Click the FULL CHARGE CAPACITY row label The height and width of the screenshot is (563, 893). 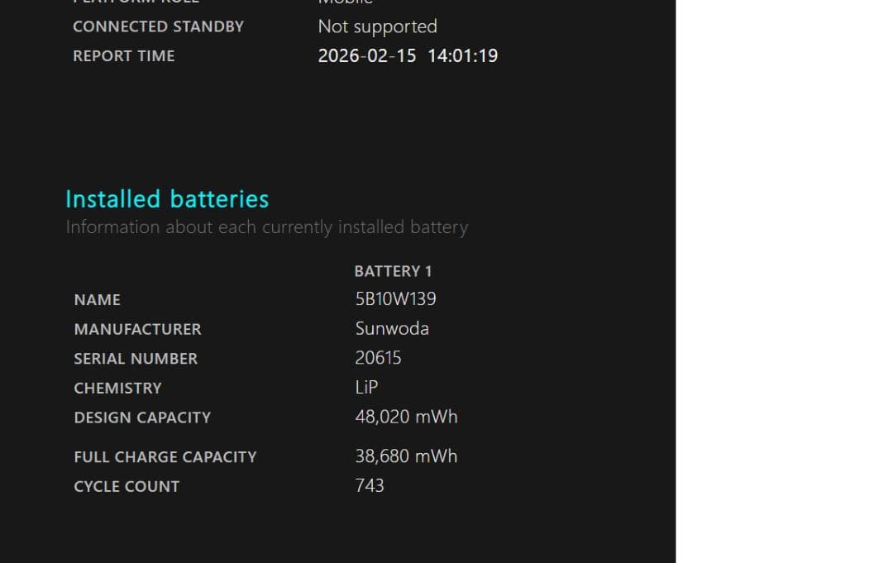165,457
